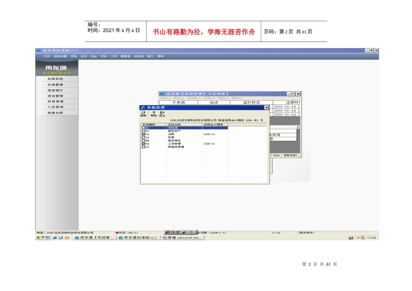This screenshot has width=412, height=291.
Task: Switch to 新建 Microsoft Word taskbar button
Action: click(182, 237)
